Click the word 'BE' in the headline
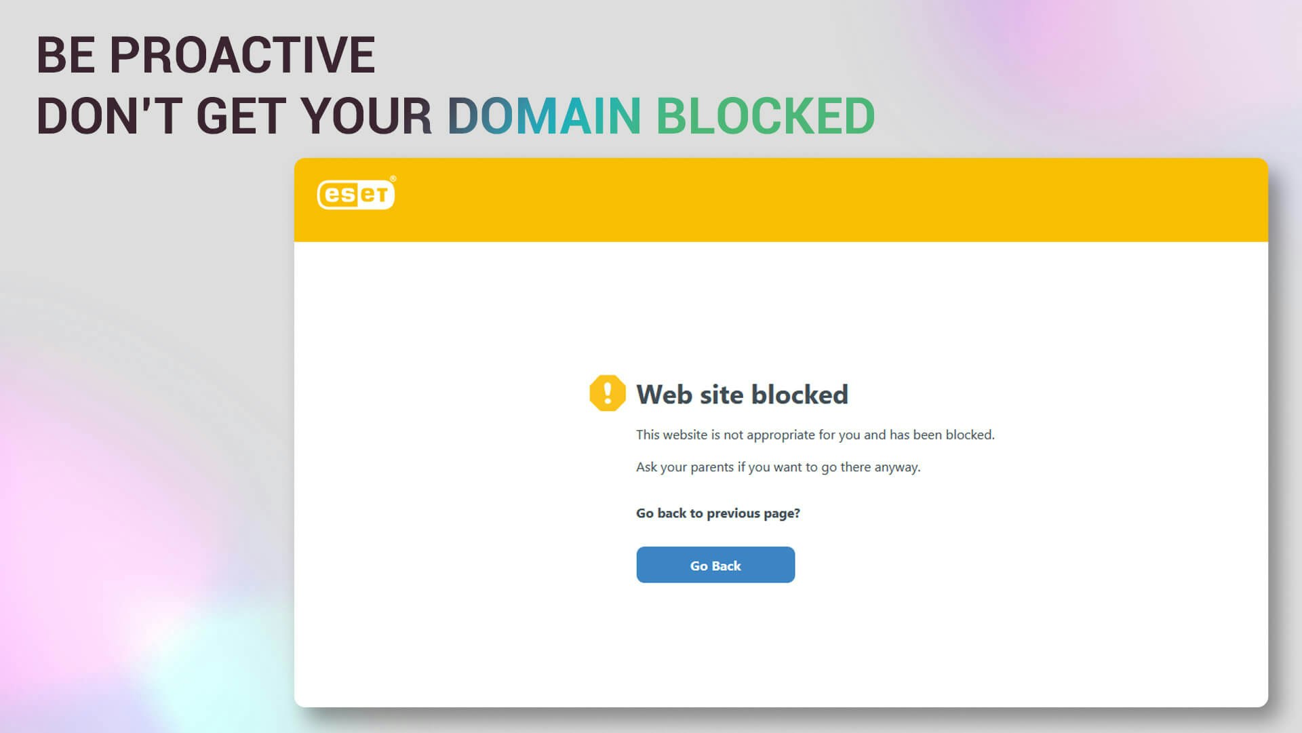 pyautogui.click(x=66, y=55)
